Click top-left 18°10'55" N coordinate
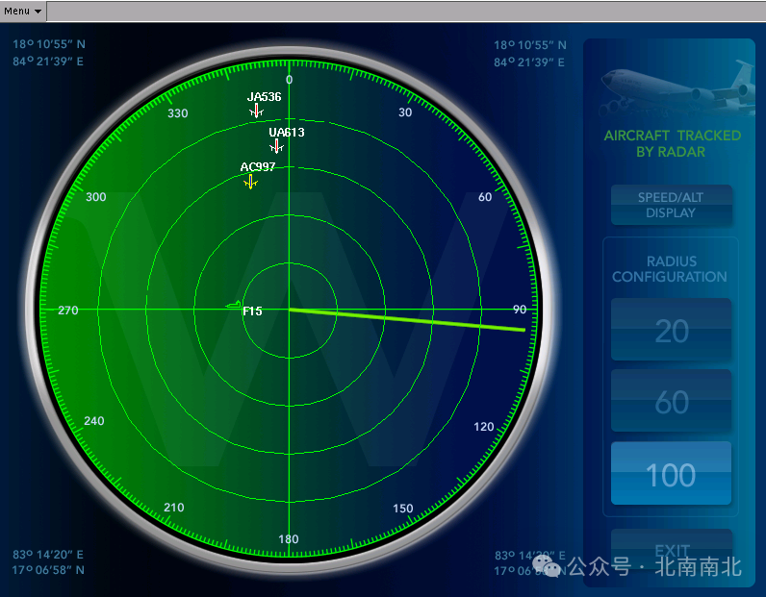Image resolution: width=766 pixels, height=597 pixels. (x=49, y=44)
